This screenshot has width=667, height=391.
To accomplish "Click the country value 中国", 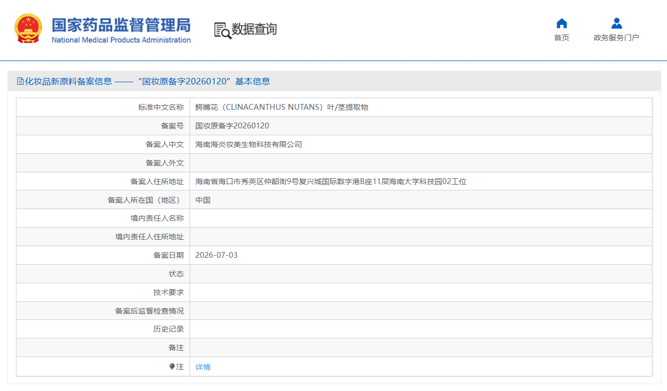I will pos(203,200).
